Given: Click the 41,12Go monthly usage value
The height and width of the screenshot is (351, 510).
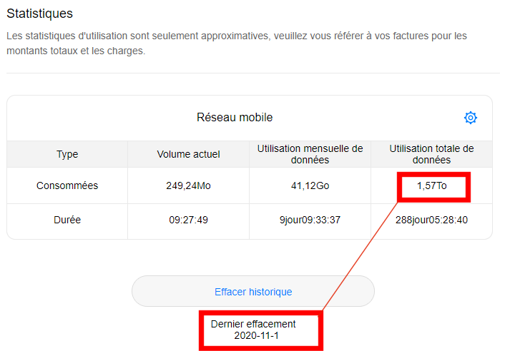Looking at the screenshot, I should click(310, 185).
